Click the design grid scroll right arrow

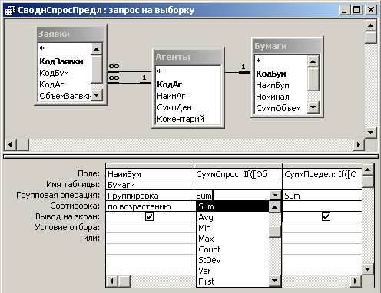click(x=356, y=281)
